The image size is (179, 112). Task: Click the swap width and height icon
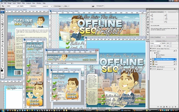[18, 6]
